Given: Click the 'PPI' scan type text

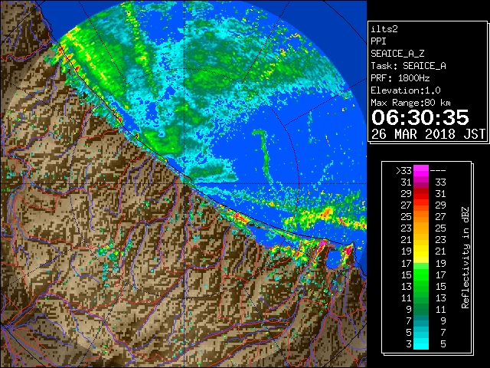Looking at the screenshot, I should tap(378, 41).
